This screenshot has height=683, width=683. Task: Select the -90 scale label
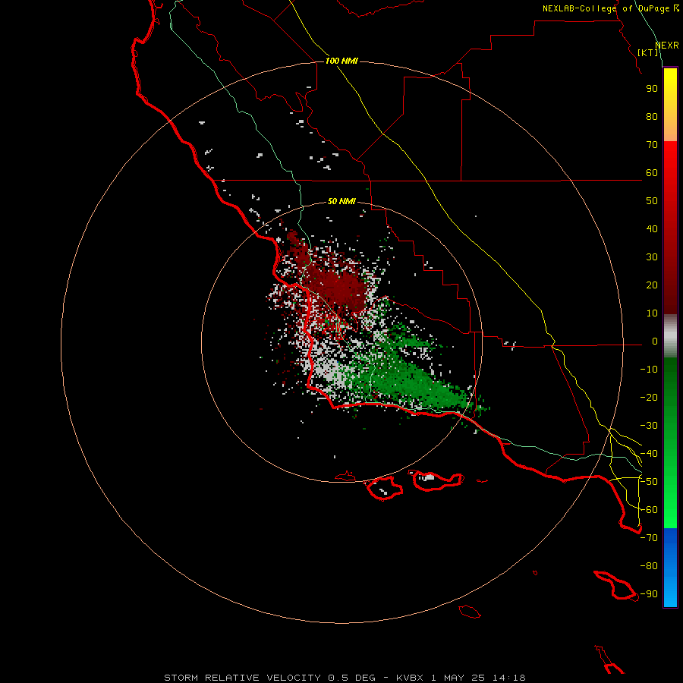point(649,594)
